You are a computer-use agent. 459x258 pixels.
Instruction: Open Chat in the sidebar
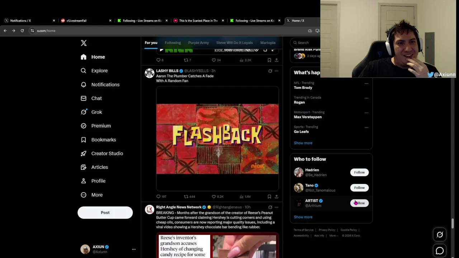pos(91,98)
